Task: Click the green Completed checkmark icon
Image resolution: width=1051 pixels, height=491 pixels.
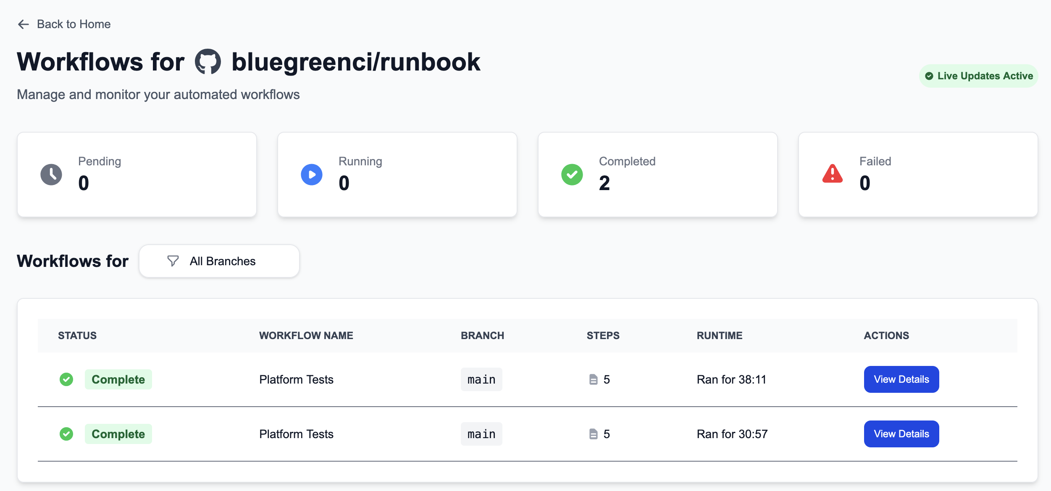Action: [x=572, y=175]
